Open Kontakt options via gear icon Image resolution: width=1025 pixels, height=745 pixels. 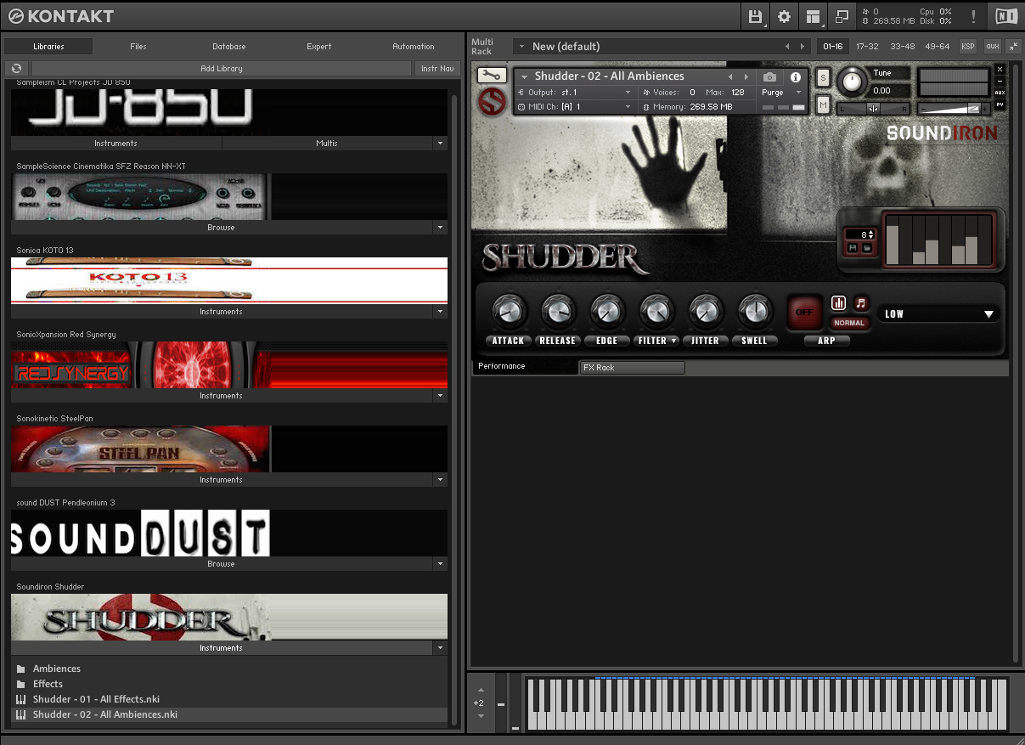tap(784, 16)
